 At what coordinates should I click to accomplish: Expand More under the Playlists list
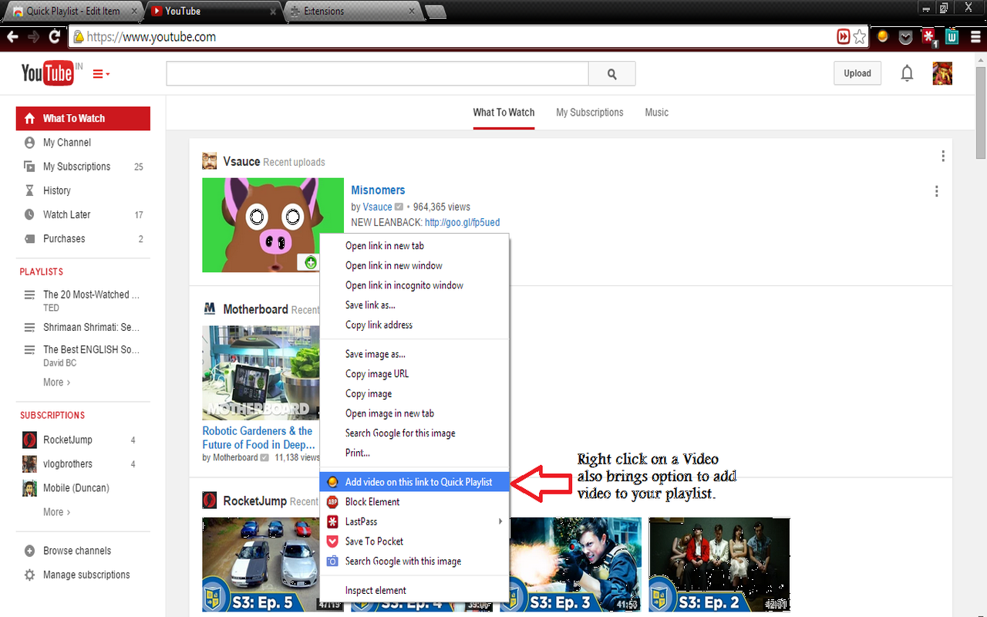click(56, 382)
